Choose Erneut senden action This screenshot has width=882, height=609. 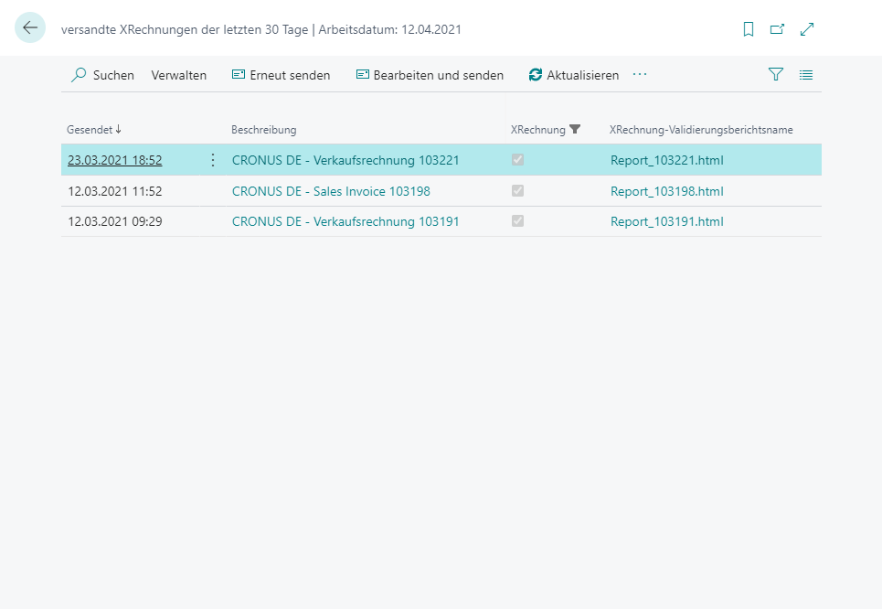click(282, 75)
